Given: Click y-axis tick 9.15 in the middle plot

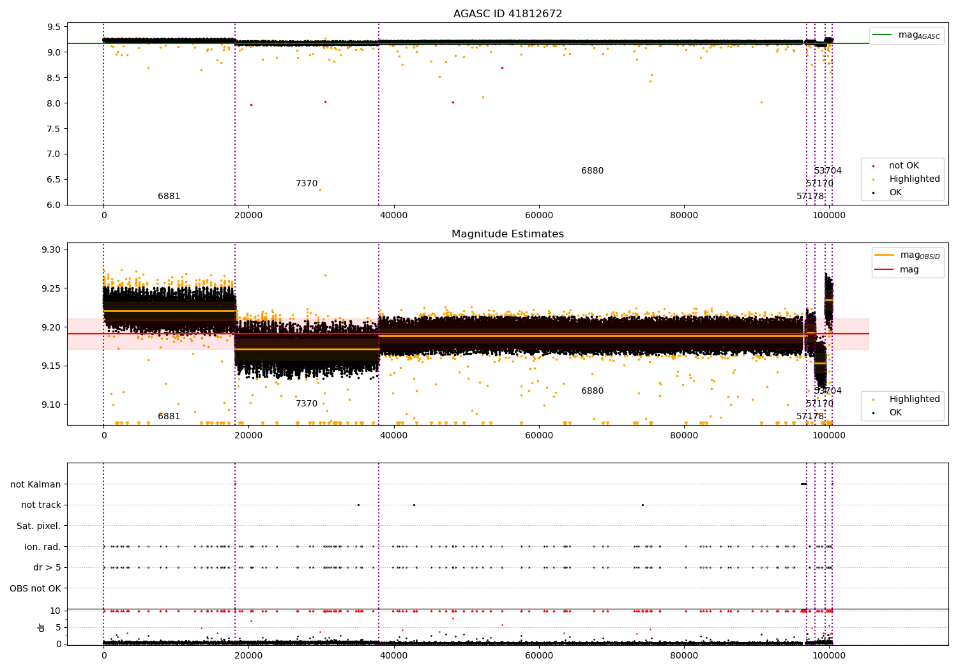Looking at the screenshot, I should point(52,366).
